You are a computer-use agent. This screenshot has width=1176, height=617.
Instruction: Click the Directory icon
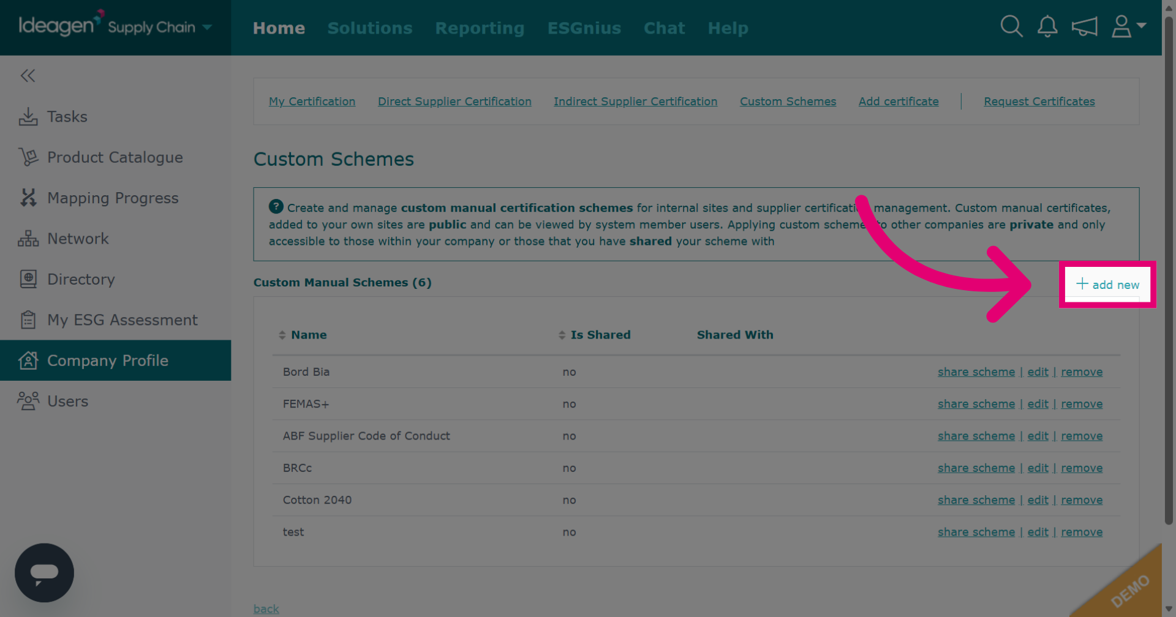coord(28,279)
